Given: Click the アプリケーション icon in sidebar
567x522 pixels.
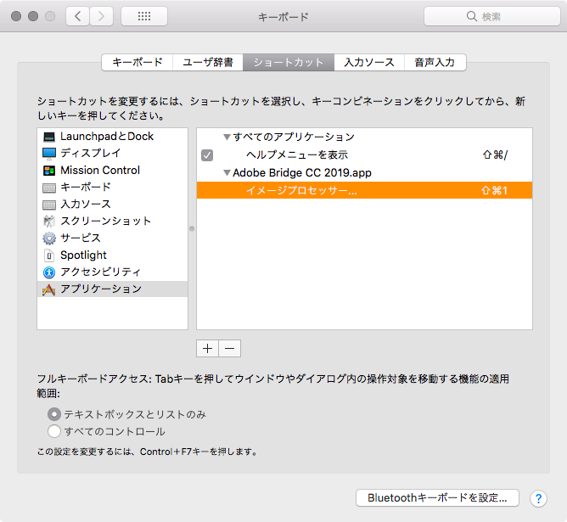Looking at the screenshot, I should pos(49,289).
